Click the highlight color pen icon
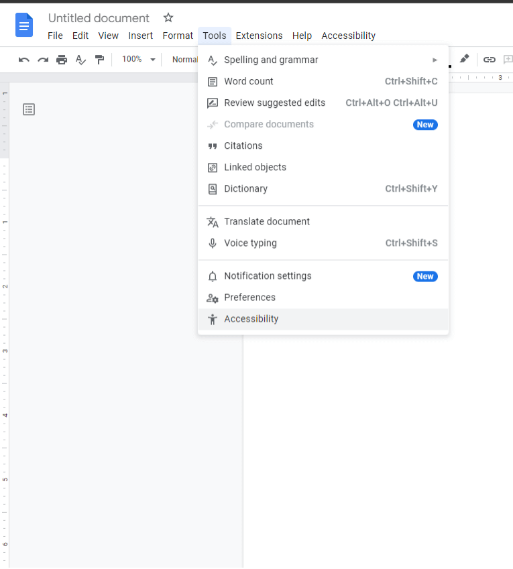Viewport: 513px width, 569px height. 464,58
